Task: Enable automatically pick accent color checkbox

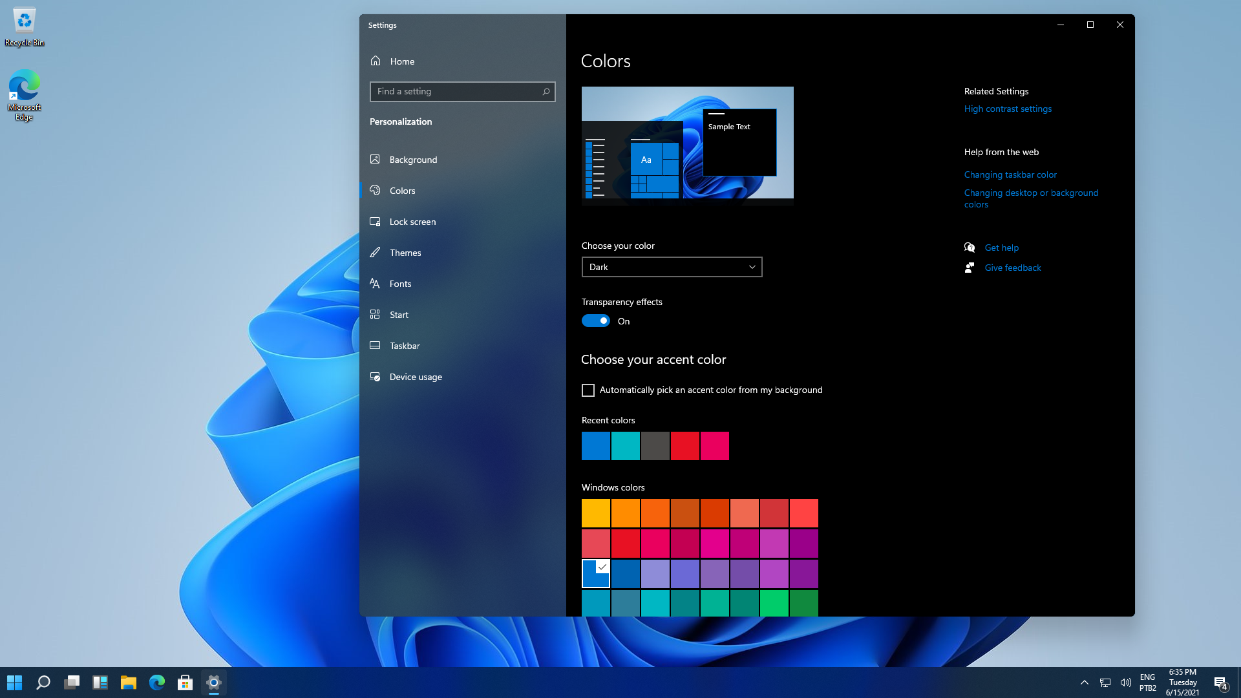Action: [x=588, y=390]
